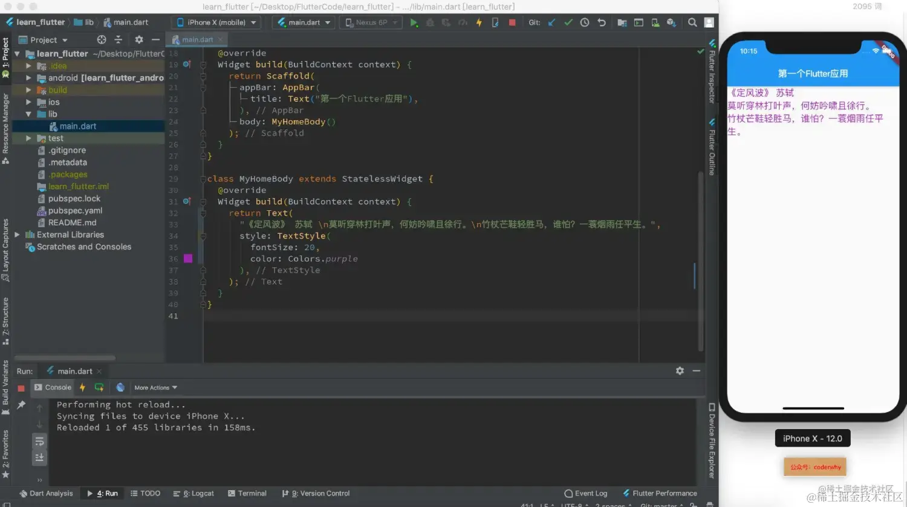907x507 pixels.
Task: Click the scroll to end icon in the console
Action: tap(39, 457)
